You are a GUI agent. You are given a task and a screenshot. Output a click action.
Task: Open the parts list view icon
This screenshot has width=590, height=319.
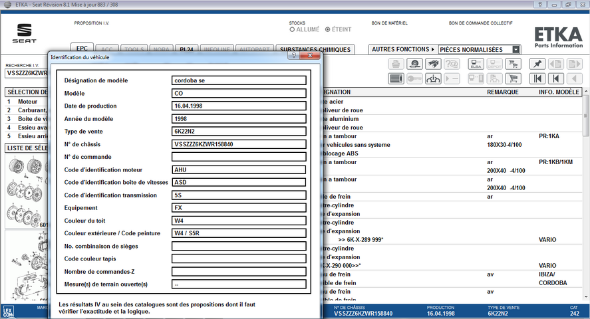(396, 78)
